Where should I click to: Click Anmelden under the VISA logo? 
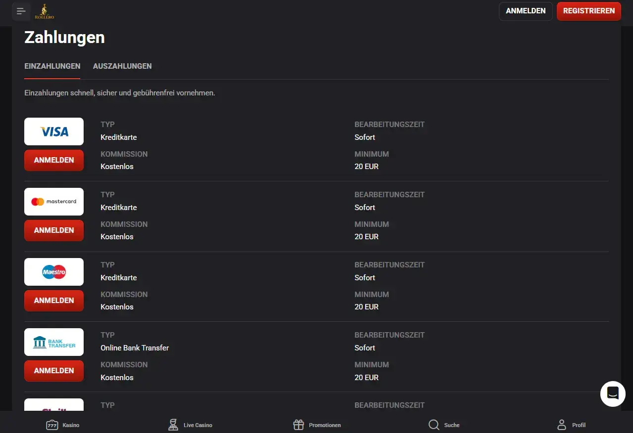click(x=54, y=160)
